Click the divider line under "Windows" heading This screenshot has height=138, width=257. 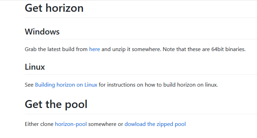(141, 39)
